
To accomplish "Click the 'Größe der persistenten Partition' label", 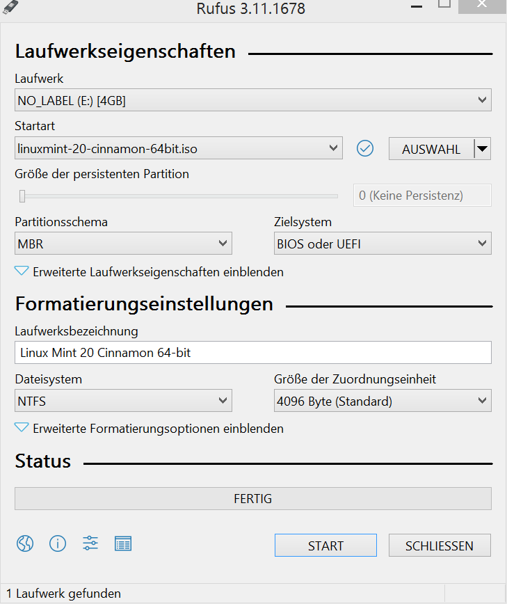I will pos(102,174).
